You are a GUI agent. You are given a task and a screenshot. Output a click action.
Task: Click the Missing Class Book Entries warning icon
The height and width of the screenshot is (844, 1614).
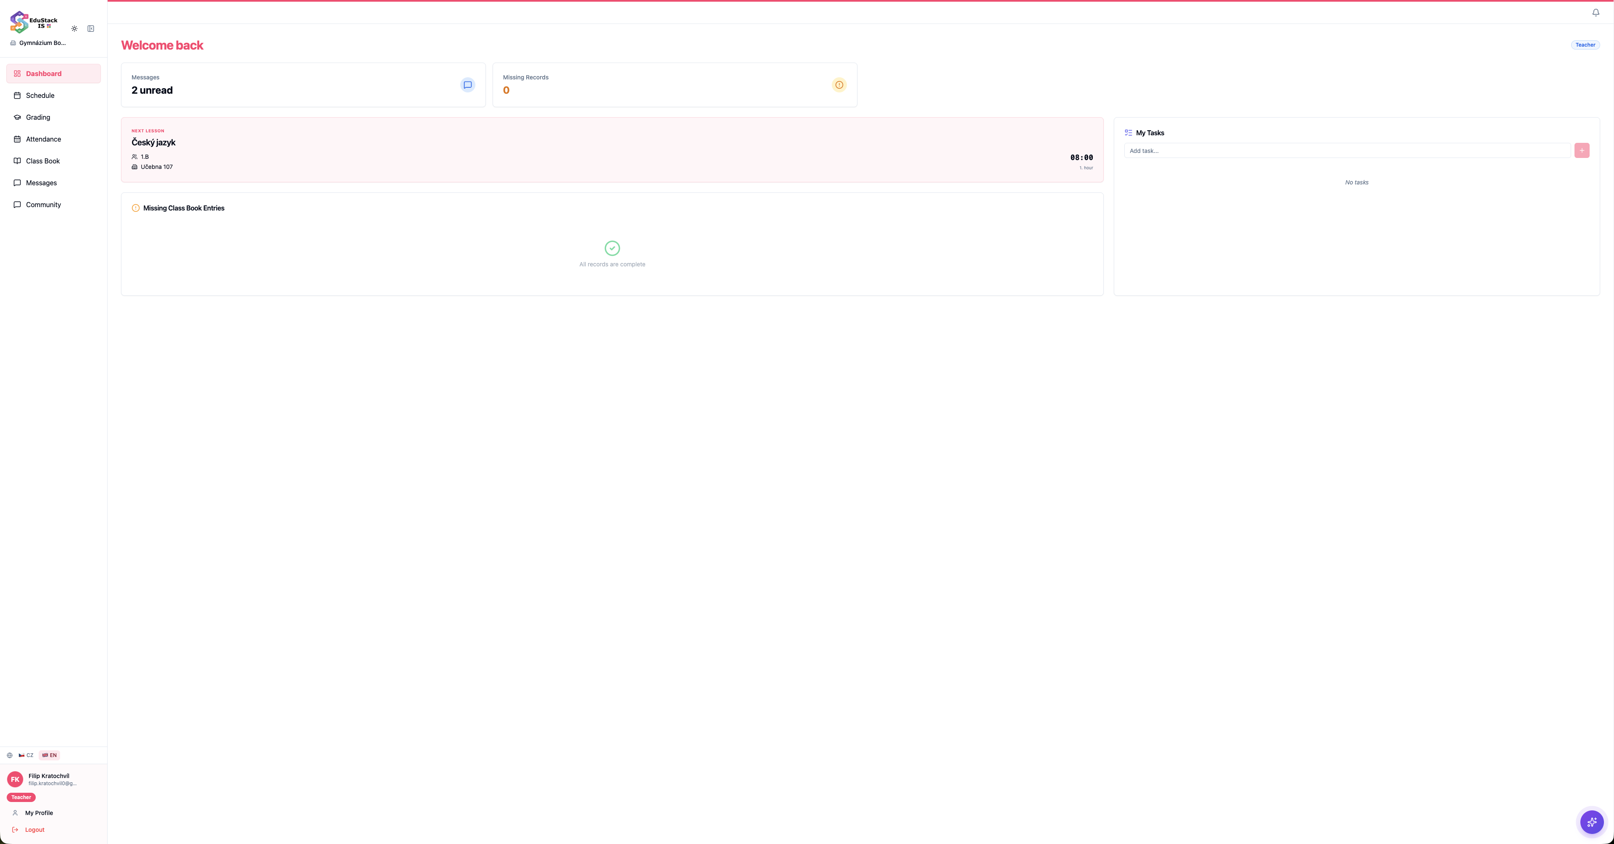[136, 208]
